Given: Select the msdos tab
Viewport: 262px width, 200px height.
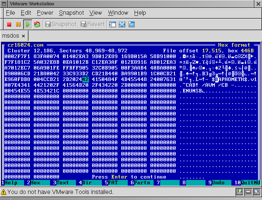Looking at the screenshot, I should tap(11, 36).
